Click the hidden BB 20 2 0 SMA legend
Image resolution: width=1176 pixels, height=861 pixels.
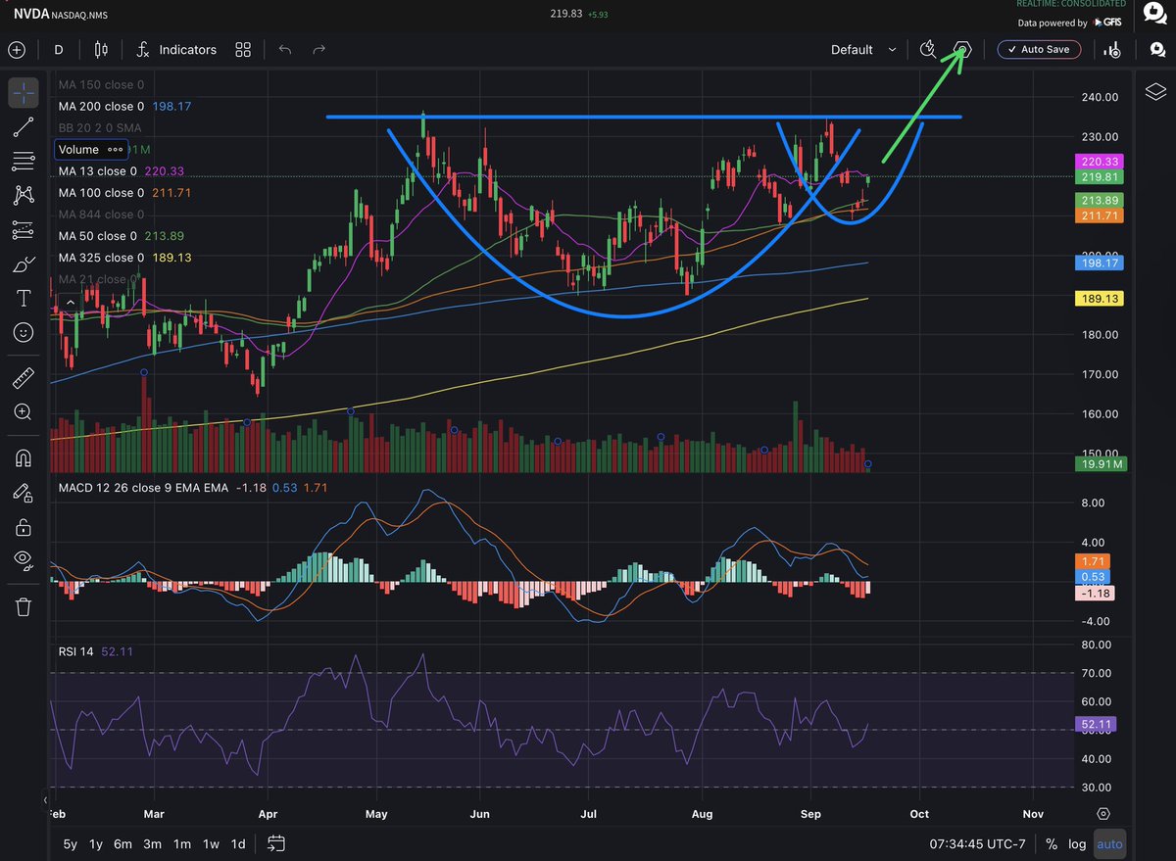coord(99,127)
